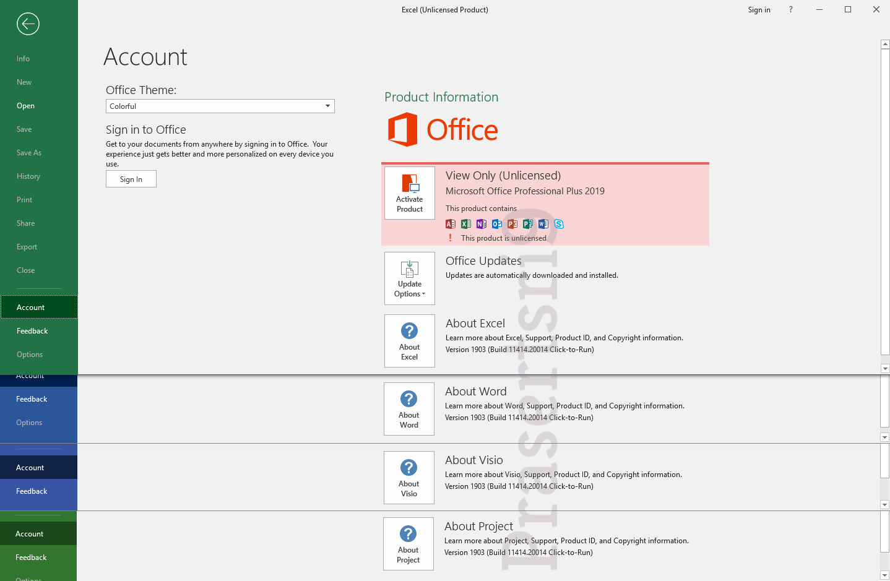Select New in the Excel backstage menu

click(39, 82)
